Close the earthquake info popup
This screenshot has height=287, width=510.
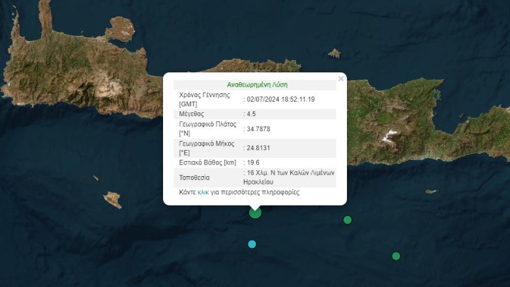coord(340,79)
